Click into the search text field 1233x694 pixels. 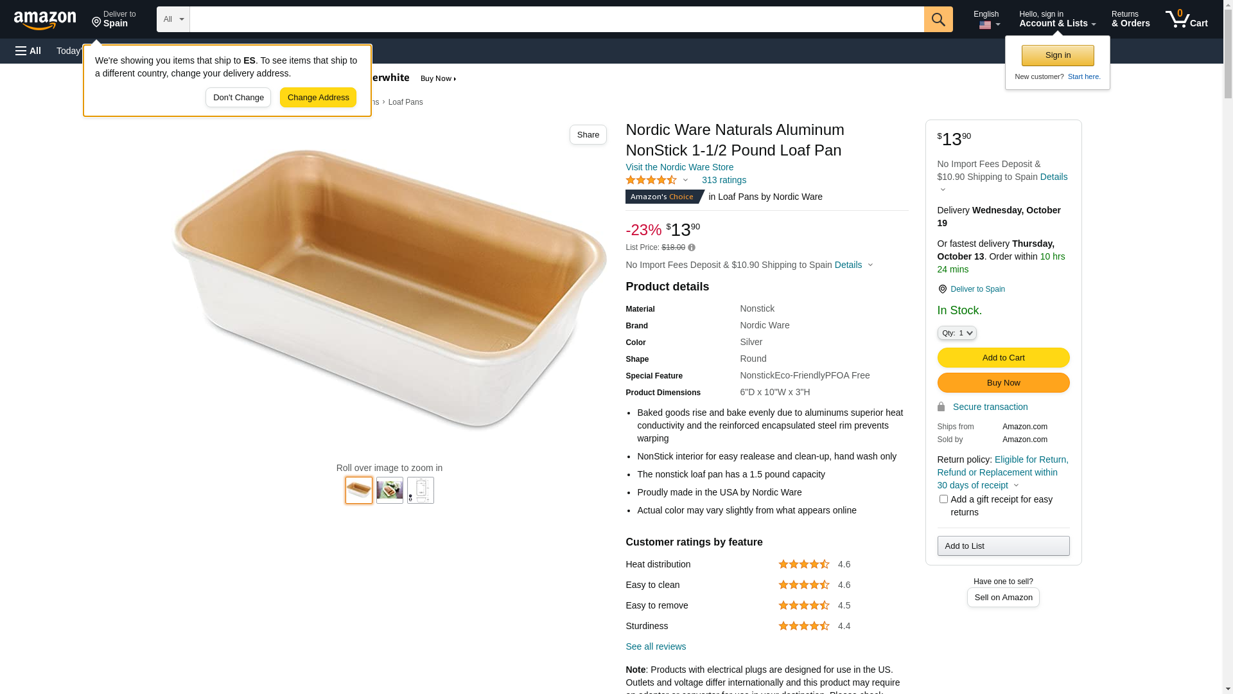tap(556, 19)
